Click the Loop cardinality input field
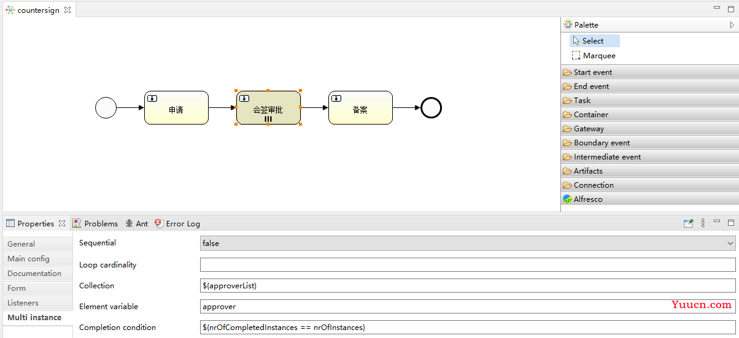The height and width of the screenshot is (338, 739). click(468, 264)
